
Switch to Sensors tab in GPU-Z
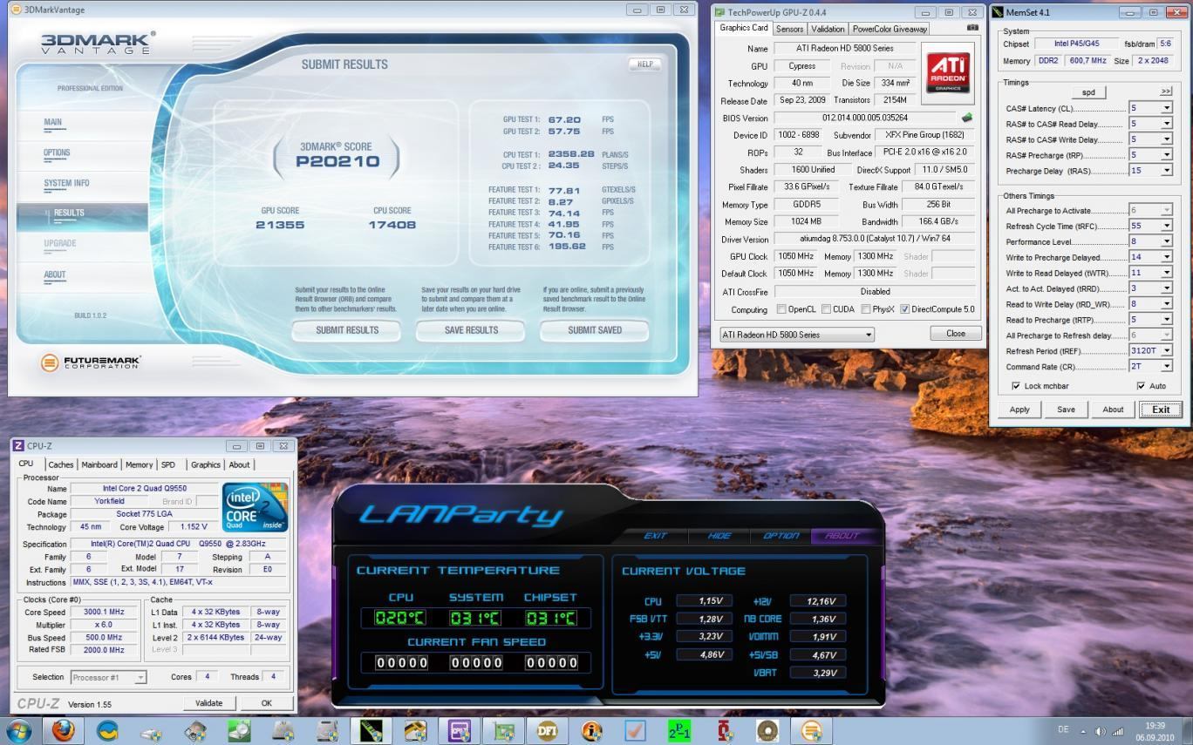(x=789, y=29)
